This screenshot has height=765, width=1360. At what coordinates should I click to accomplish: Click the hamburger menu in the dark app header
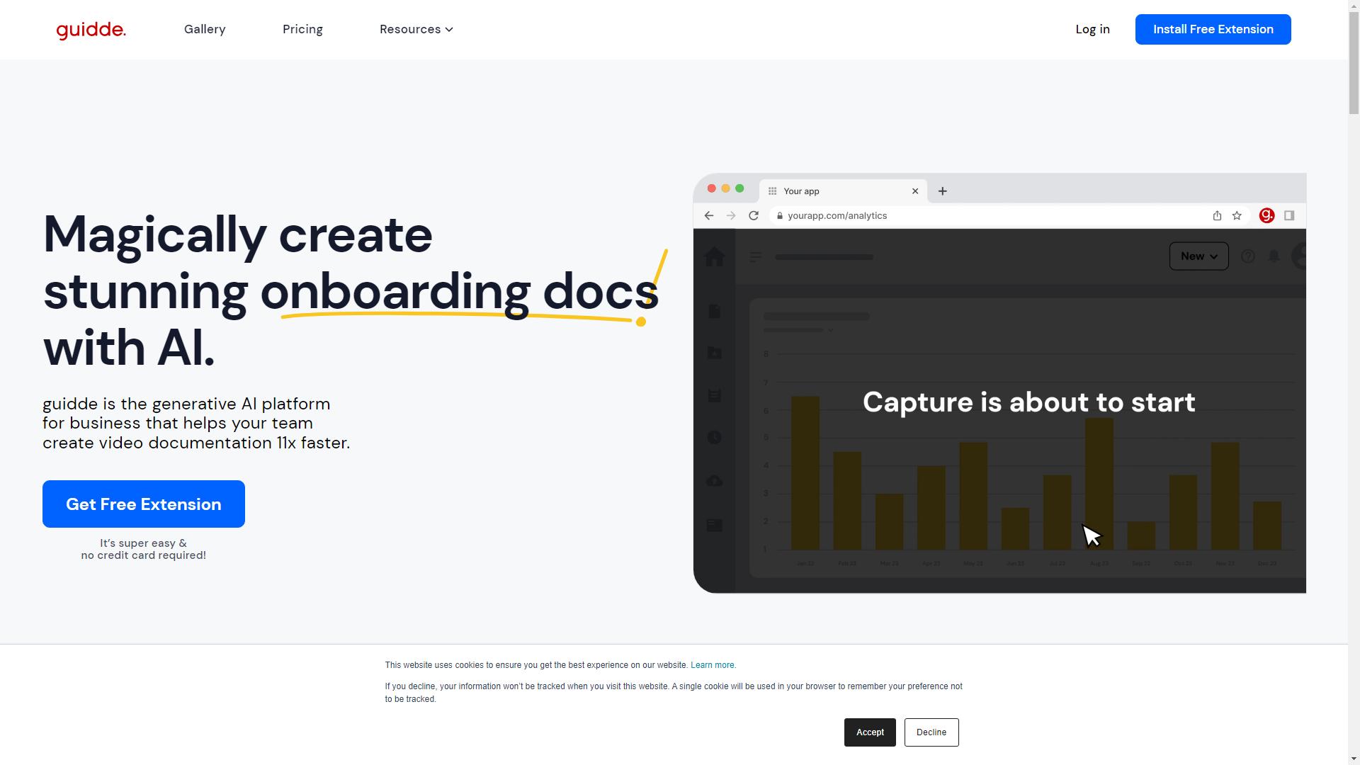(755, 256)
